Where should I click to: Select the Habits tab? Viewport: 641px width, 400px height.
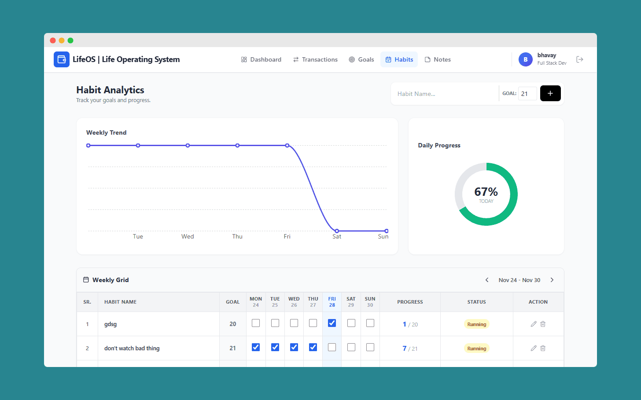399,59
